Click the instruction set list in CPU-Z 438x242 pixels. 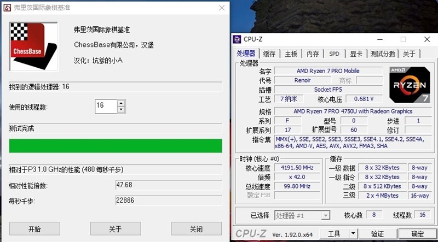[x=353, y=143]
